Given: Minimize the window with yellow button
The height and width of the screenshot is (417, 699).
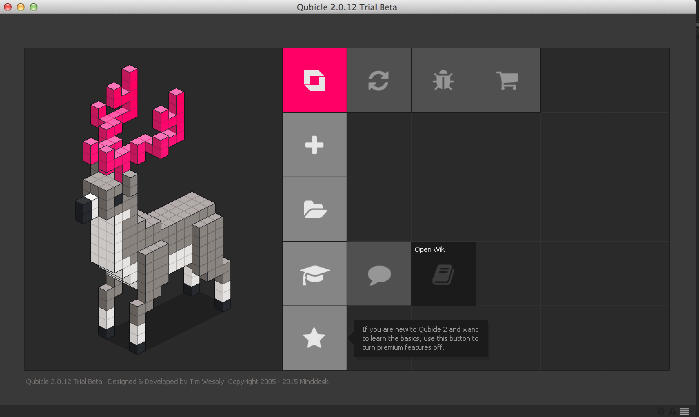Looking at the screenshot, I should pos(21,7).
